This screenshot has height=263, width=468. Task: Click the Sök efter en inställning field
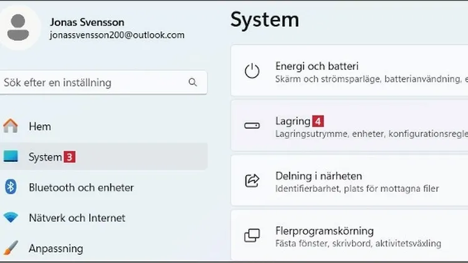[94, 82]
